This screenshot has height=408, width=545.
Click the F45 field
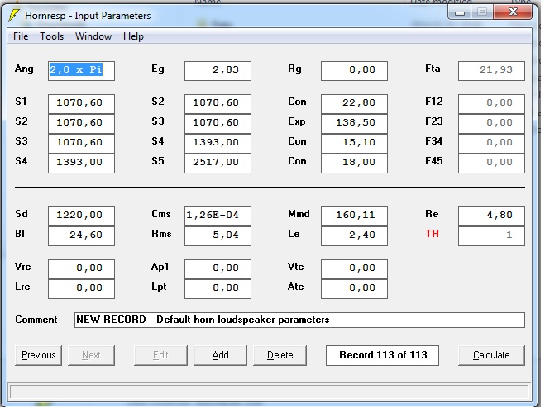tap(491, 163)
